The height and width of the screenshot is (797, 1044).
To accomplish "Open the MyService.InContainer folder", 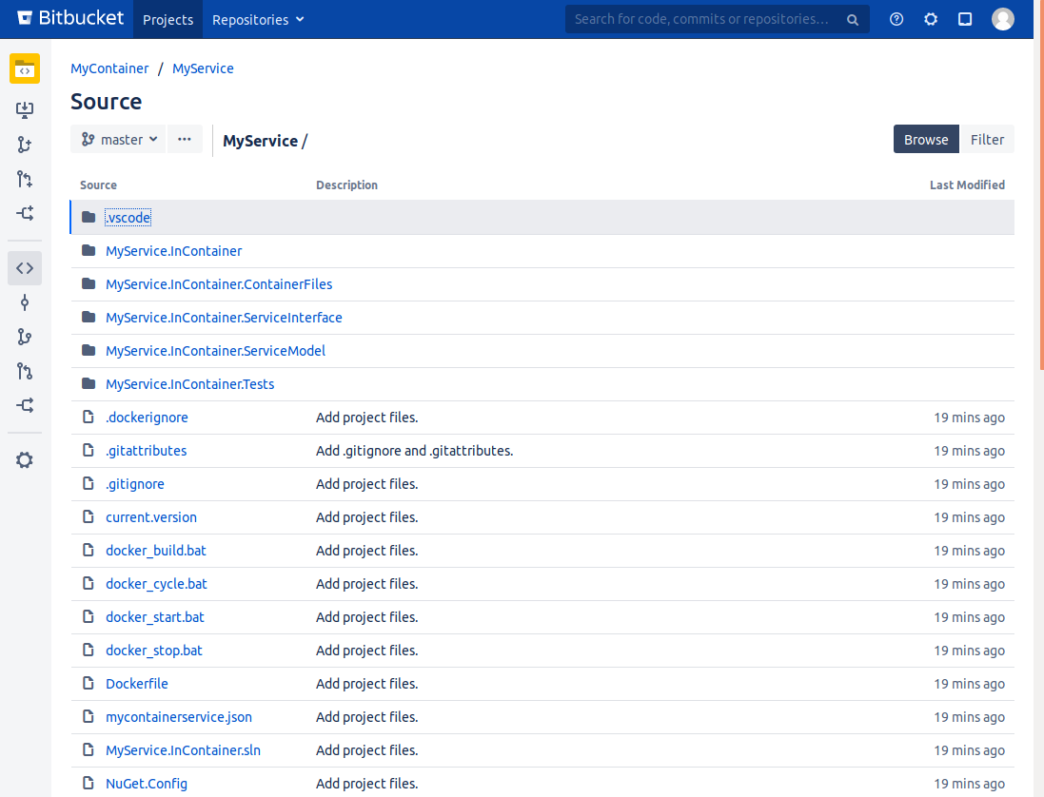I will pos(174,251).
